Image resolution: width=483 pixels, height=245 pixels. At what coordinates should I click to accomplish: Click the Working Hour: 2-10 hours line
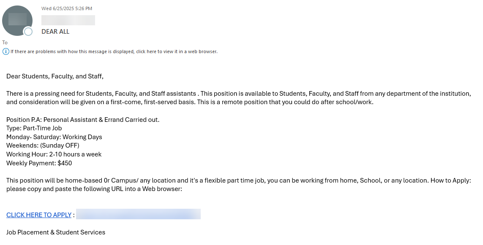54,154
